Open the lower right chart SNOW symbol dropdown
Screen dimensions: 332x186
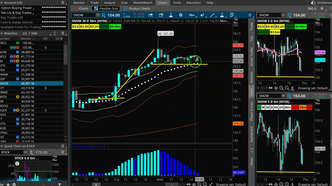pos(283,96)
